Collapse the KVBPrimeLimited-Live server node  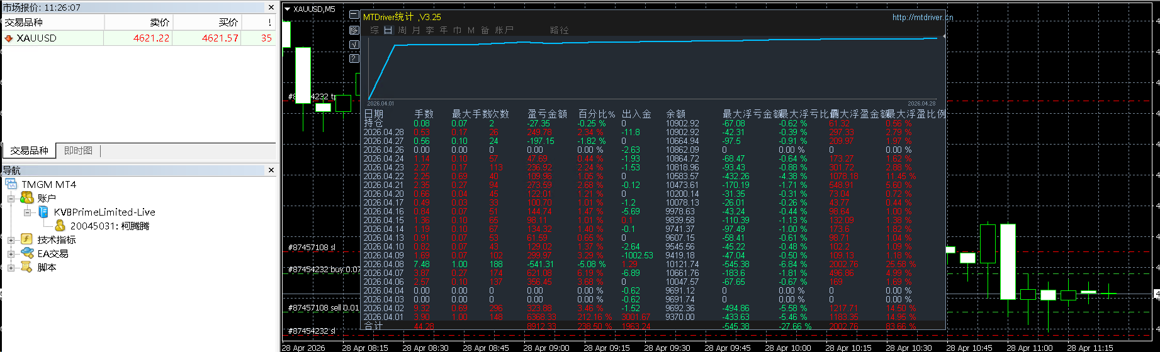pos(27,212)
